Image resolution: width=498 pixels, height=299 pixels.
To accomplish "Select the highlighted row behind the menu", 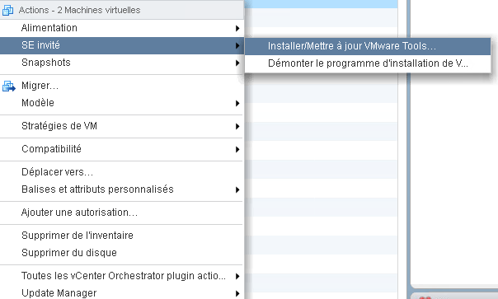I will [321, 4].
